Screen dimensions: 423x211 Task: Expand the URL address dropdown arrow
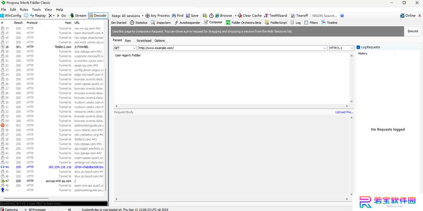point(325,48)
